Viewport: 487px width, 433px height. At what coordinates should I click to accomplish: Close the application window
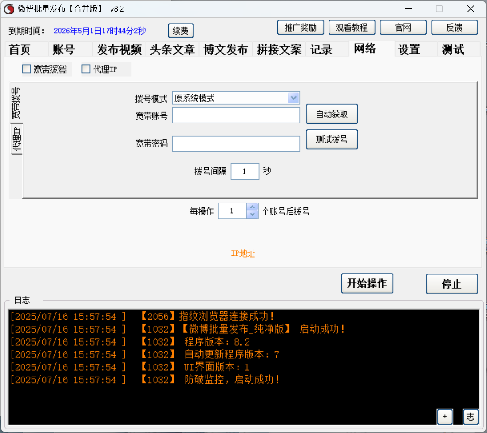coord(471,9)
